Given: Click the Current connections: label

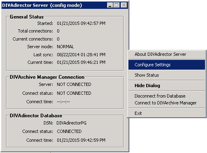Looking at the screenshot, I should (33, 39).
